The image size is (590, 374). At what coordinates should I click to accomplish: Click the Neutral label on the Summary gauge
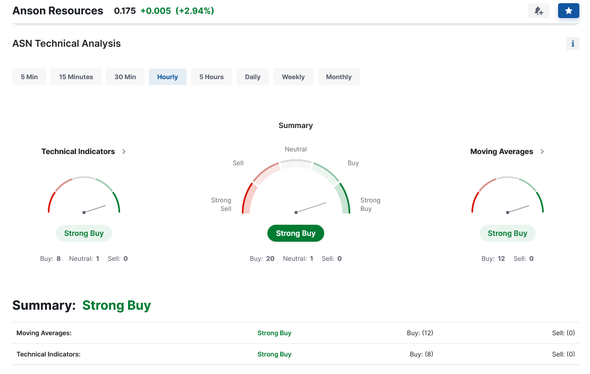[296, 149]
